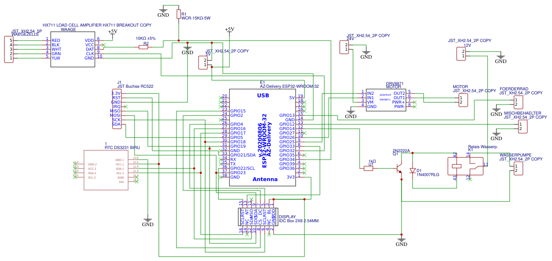Click the GND symbol beside resistor R1
This screenshot has width=552, height=261.
coord(163,12)
